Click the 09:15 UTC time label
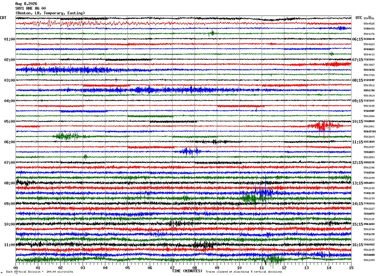The width and height of the screenshot is (376, 276). coord(357,101)
